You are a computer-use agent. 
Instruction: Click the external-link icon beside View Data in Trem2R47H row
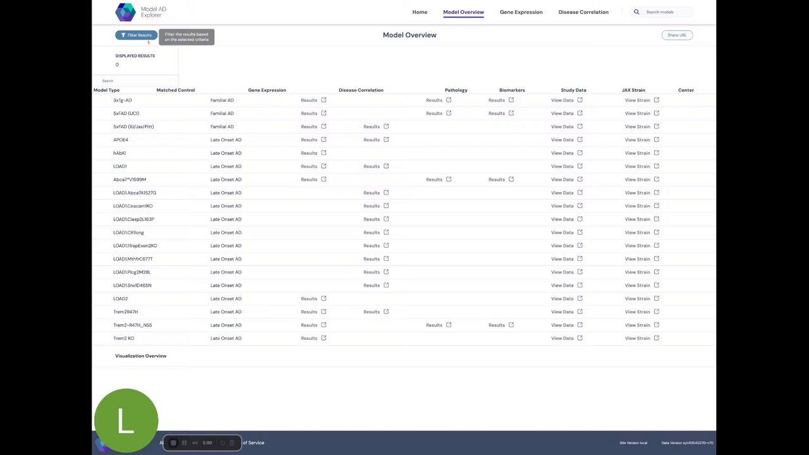[580, 312]
